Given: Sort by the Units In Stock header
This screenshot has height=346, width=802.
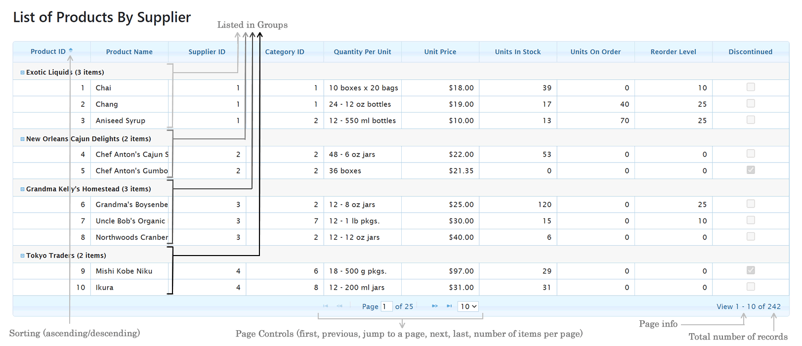Looking at the screenshot, I should coord(518,51).
